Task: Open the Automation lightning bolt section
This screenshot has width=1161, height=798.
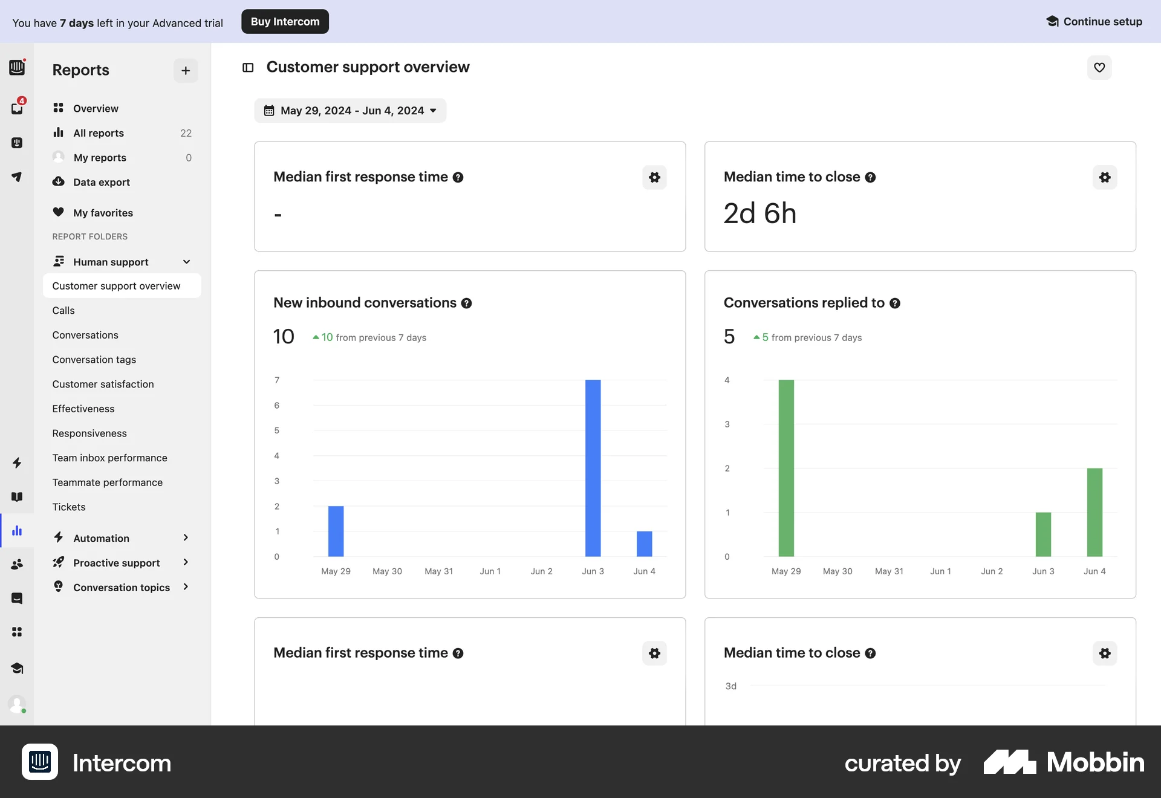Action: click(x=17, y=463)
